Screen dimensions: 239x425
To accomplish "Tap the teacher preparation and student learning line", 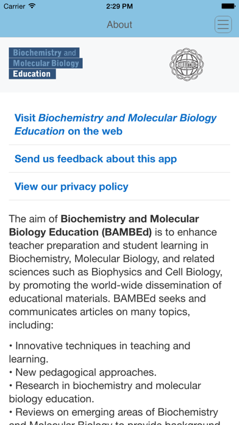I will [109, 245].
